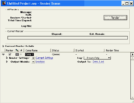
Task: Click the Render button
Action: [x=115, y=18]
